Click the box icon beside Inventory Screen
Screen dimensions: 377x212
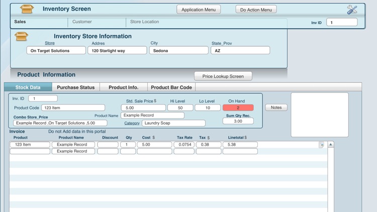click(27, 9)
